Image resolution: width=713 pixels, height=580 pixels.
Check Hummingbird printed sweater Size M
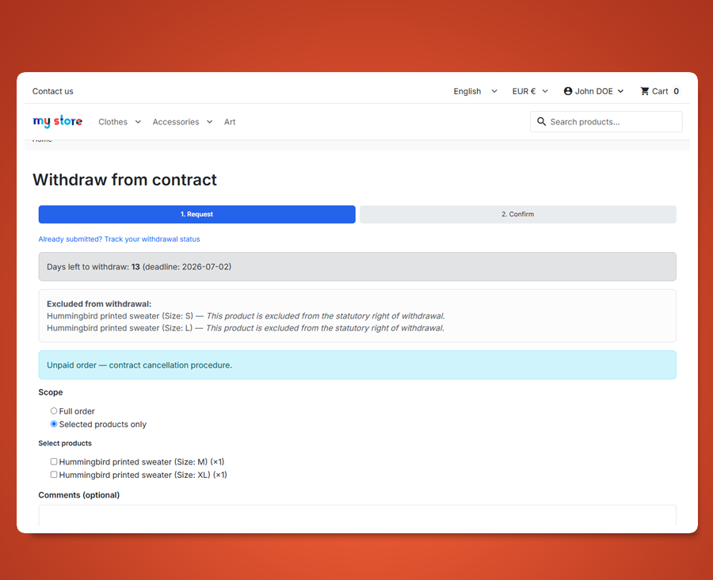[54, 461]
